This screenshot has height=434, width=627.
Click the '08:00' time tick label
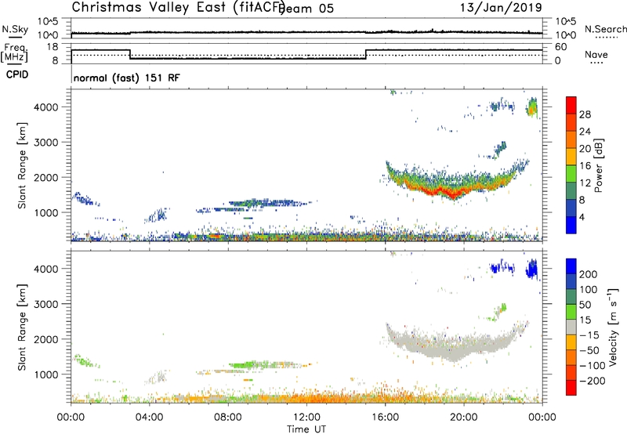click(228, 418)
